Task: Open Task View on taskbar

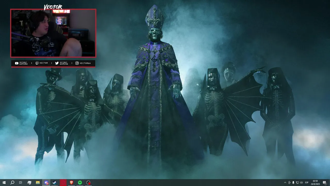Action: (x=21, y=183)
